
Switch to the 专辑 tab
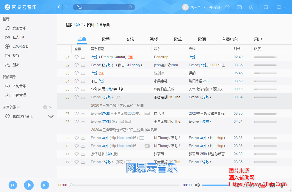pos(130,39)
